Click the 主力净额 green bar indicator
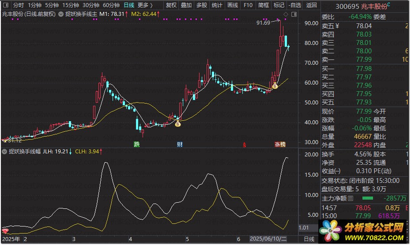The height and width of the screenshot is (245, 411). pyautogui.click(x=367, y=198)
